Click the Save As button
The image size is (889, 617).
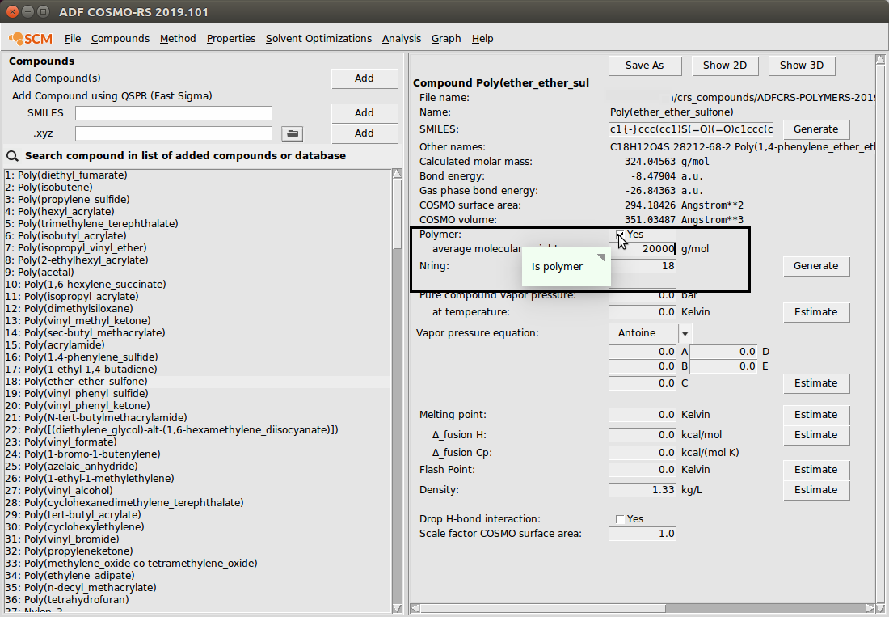[644, 66]
